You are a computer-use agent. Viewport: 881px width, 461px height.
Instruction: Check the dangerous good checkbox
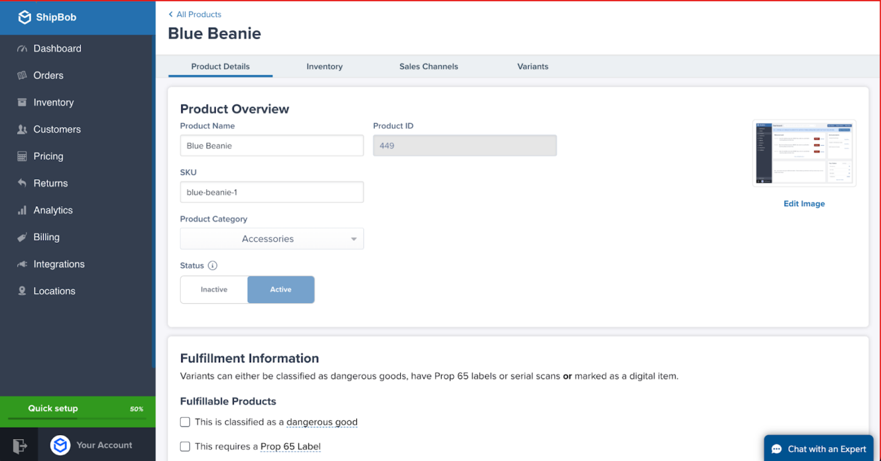tap(185, 422)
